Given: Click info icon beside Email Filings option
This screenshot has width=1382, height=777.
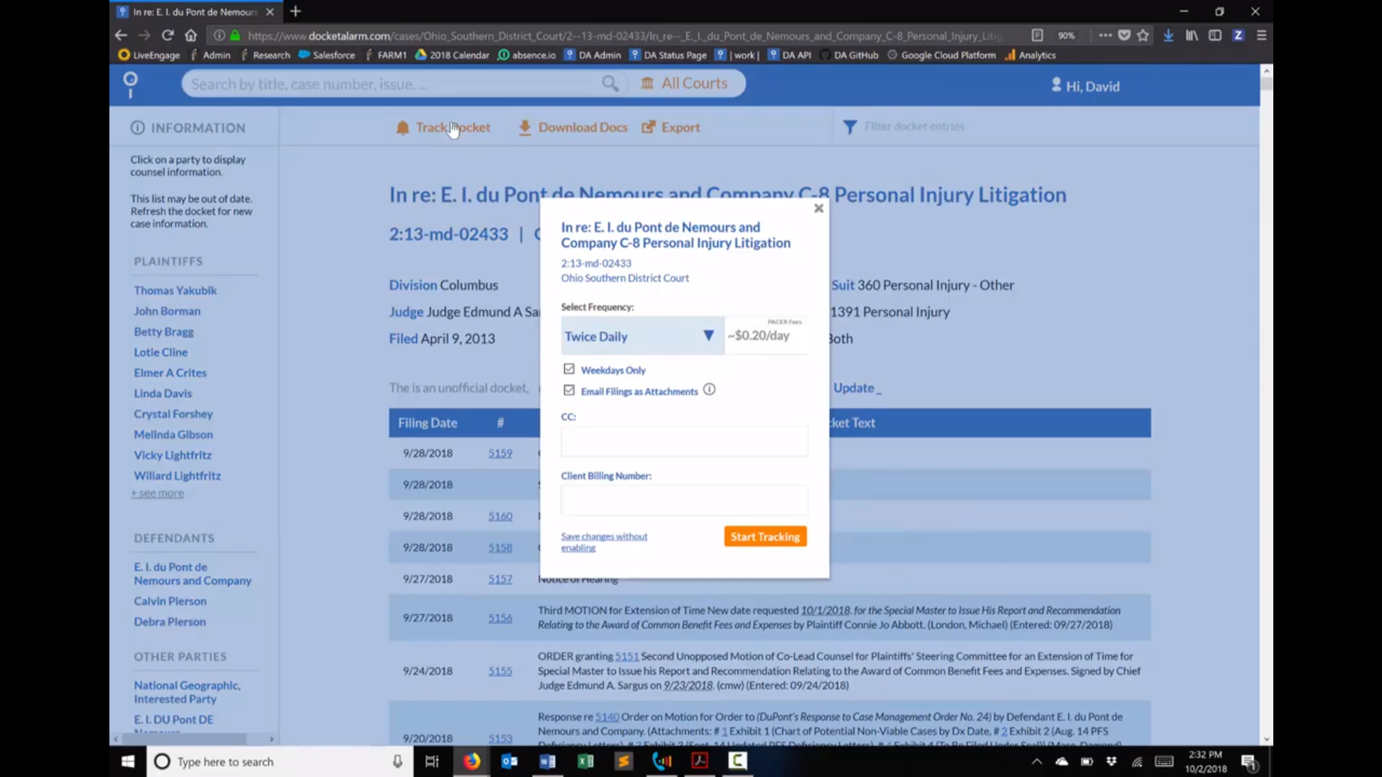Looking at the screenshot, I should [x=709, y=390].
